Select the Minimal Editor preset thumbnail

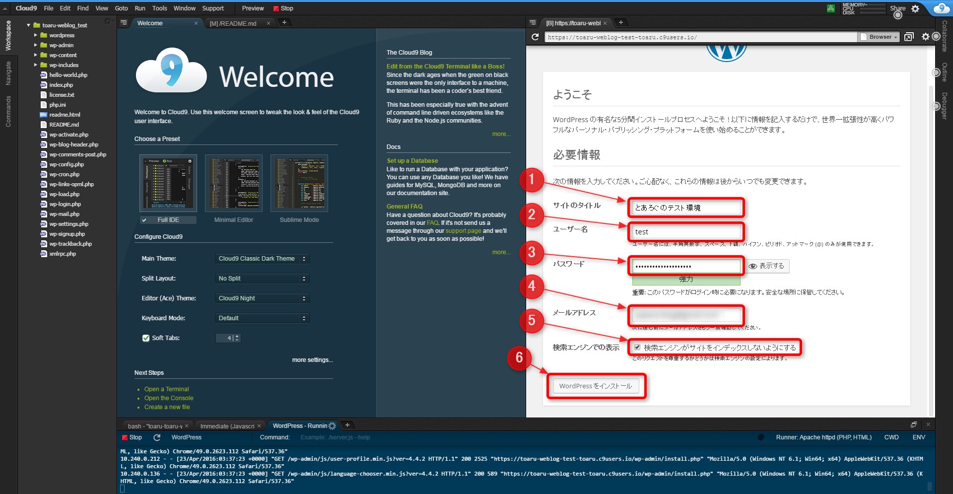pyautogui.click(x=234, y=183)
